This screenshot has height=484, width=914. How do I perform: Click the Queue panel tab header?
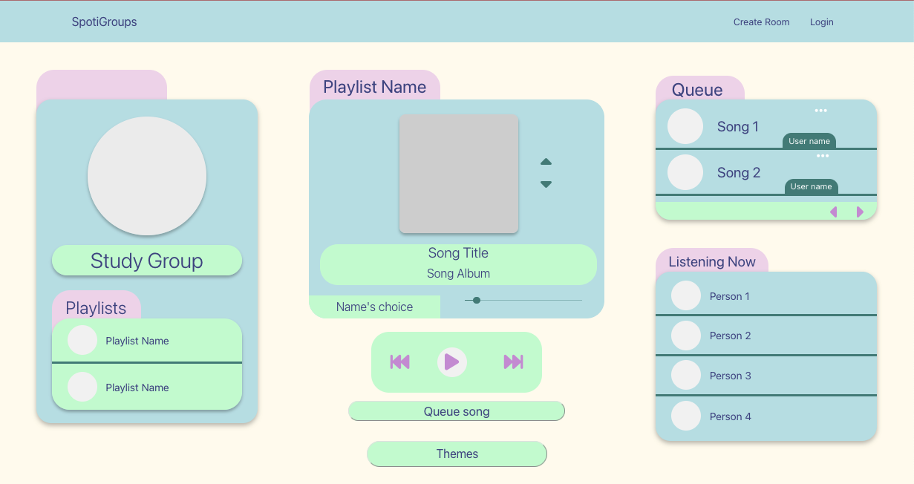point(699,89)
